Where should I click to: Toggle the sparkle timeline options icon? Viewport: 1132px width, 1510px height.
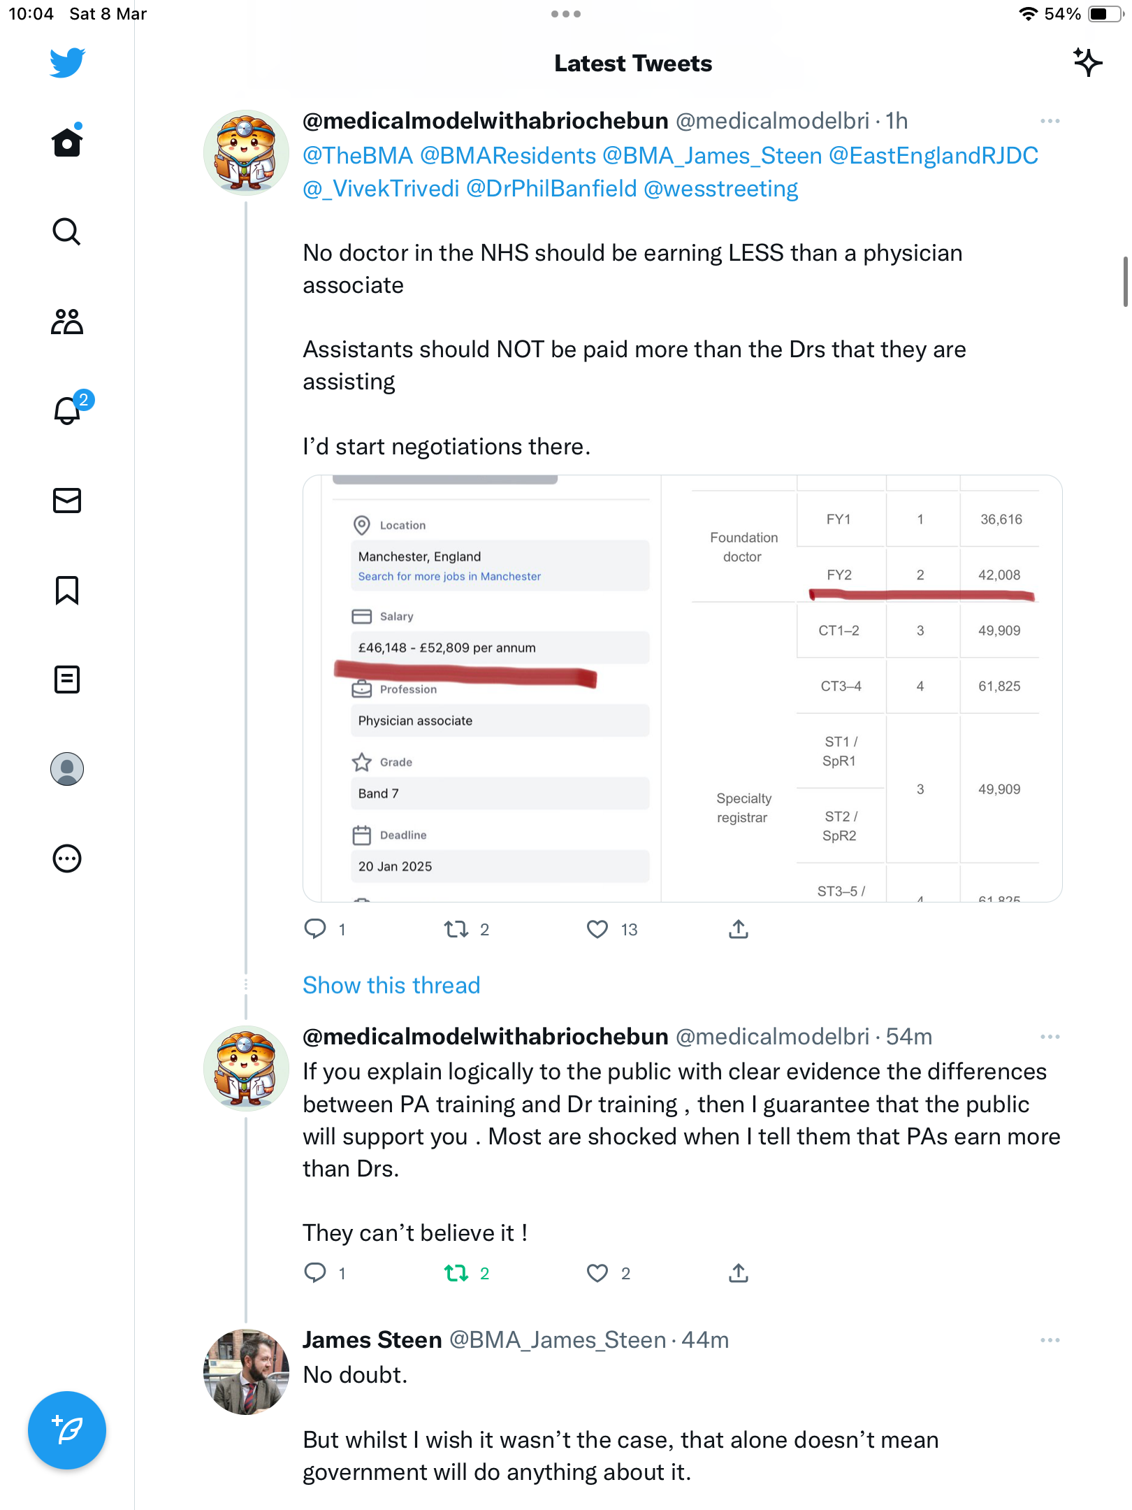pos(1087,63)
